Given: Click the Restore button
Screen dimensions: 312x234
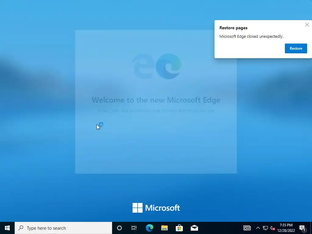Looking at the screenshot, I should [296, 48].
